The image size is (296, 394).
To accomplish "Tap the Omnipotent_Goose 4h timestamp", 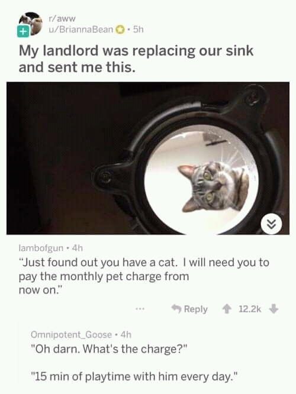I will tap(126, 335).
